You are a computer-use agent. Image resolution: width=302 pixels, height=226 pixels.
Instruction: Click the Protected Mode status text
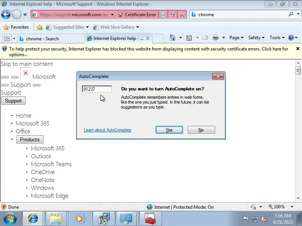(x=184, y=207)
